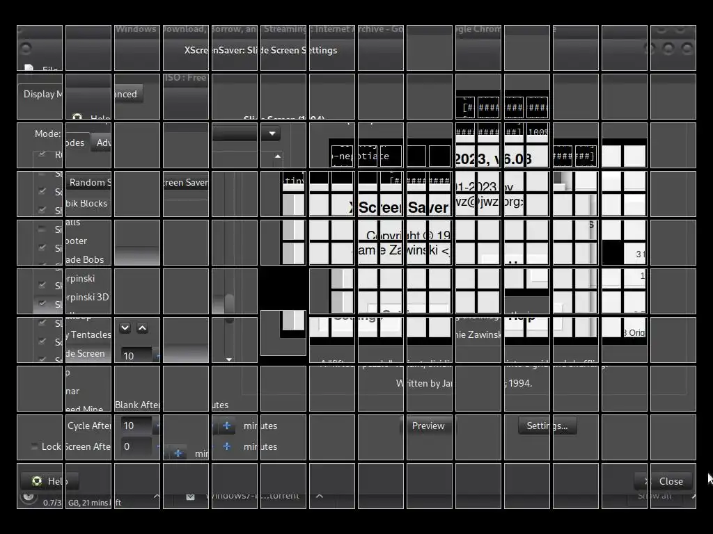Click the Preview button
Image resolution: width=713 pixels, height=534 pixels.
pyautogui.click(x=428, y=426)
